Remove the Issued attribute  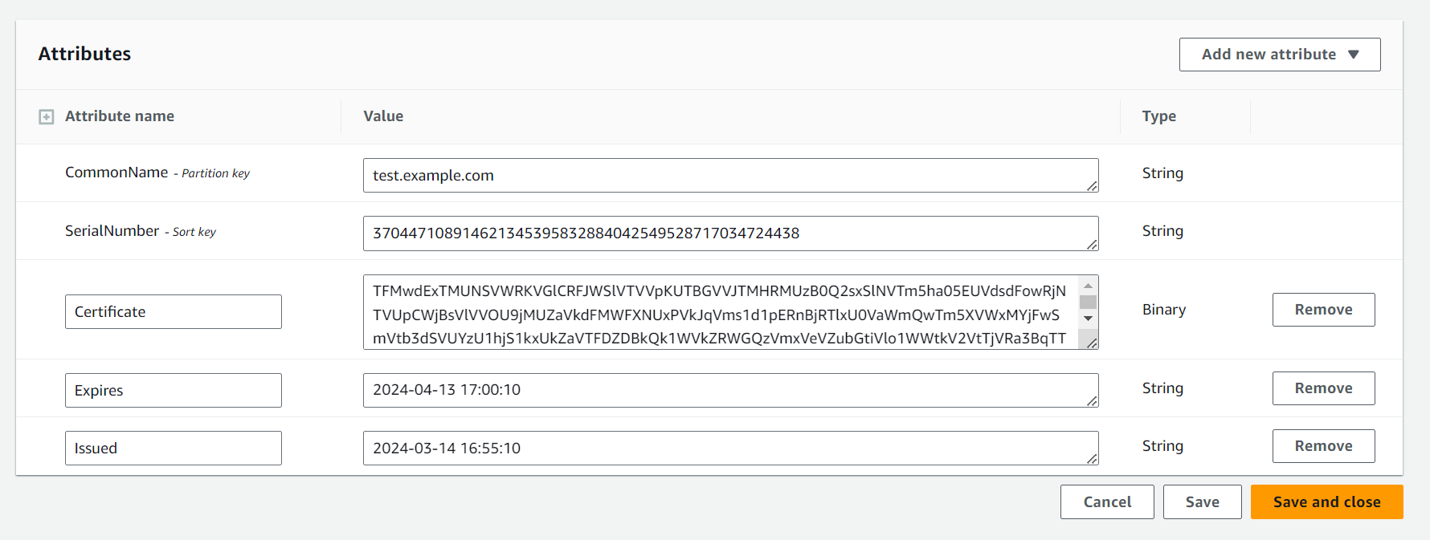click(1323, 445)
